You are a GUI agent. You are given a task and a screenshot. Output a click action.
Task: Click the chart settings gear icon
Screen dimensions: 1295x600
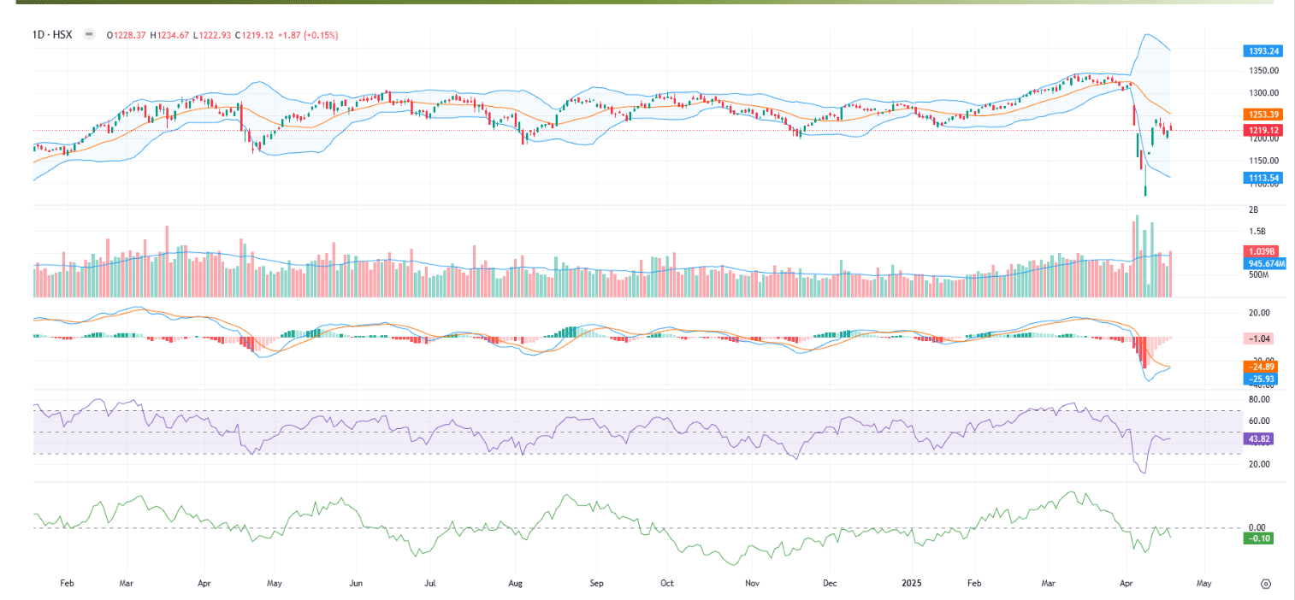tap(1267, 584)
